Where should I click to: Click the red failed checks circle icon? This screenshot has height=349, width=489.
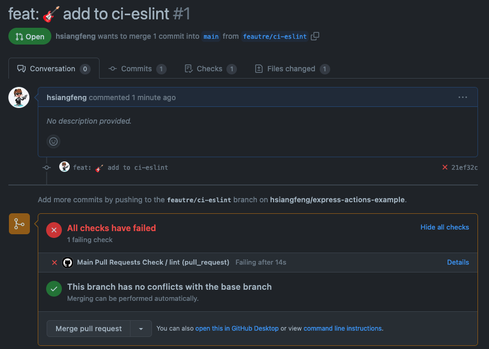pos(54,230)
